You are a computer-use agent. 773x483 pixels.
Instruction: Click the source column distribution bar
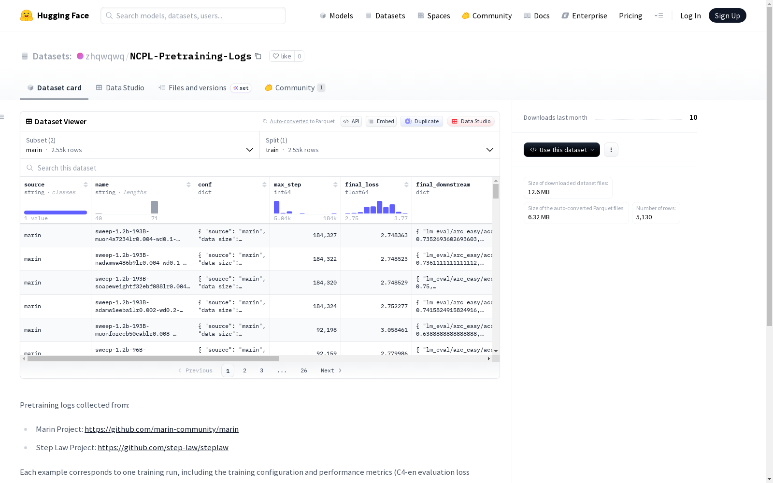(56, 213)
